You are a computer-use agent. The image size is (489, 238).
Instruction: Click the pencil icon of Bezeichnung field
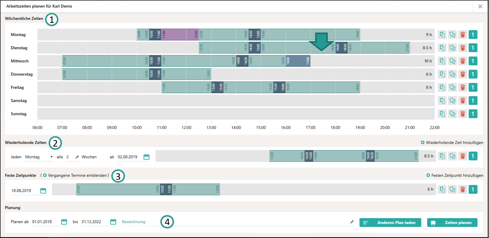(352, 222)
